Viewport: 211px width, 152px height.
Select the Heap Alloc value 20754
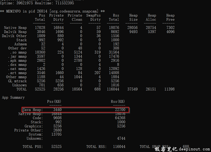[x=151, y=28]
